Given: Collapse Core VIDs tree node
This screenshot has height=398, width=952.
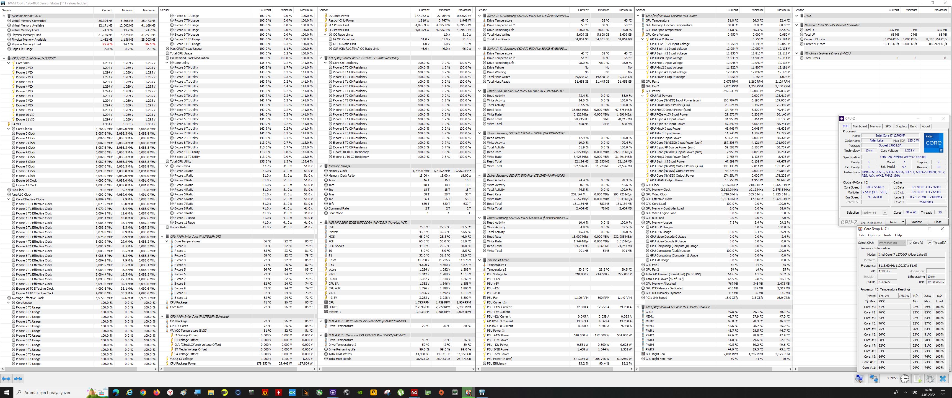Looking at the screenshot, I should tap(9, 63).
